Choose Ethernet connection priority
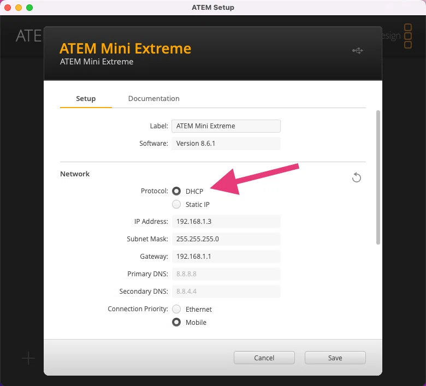 point(176,309)
